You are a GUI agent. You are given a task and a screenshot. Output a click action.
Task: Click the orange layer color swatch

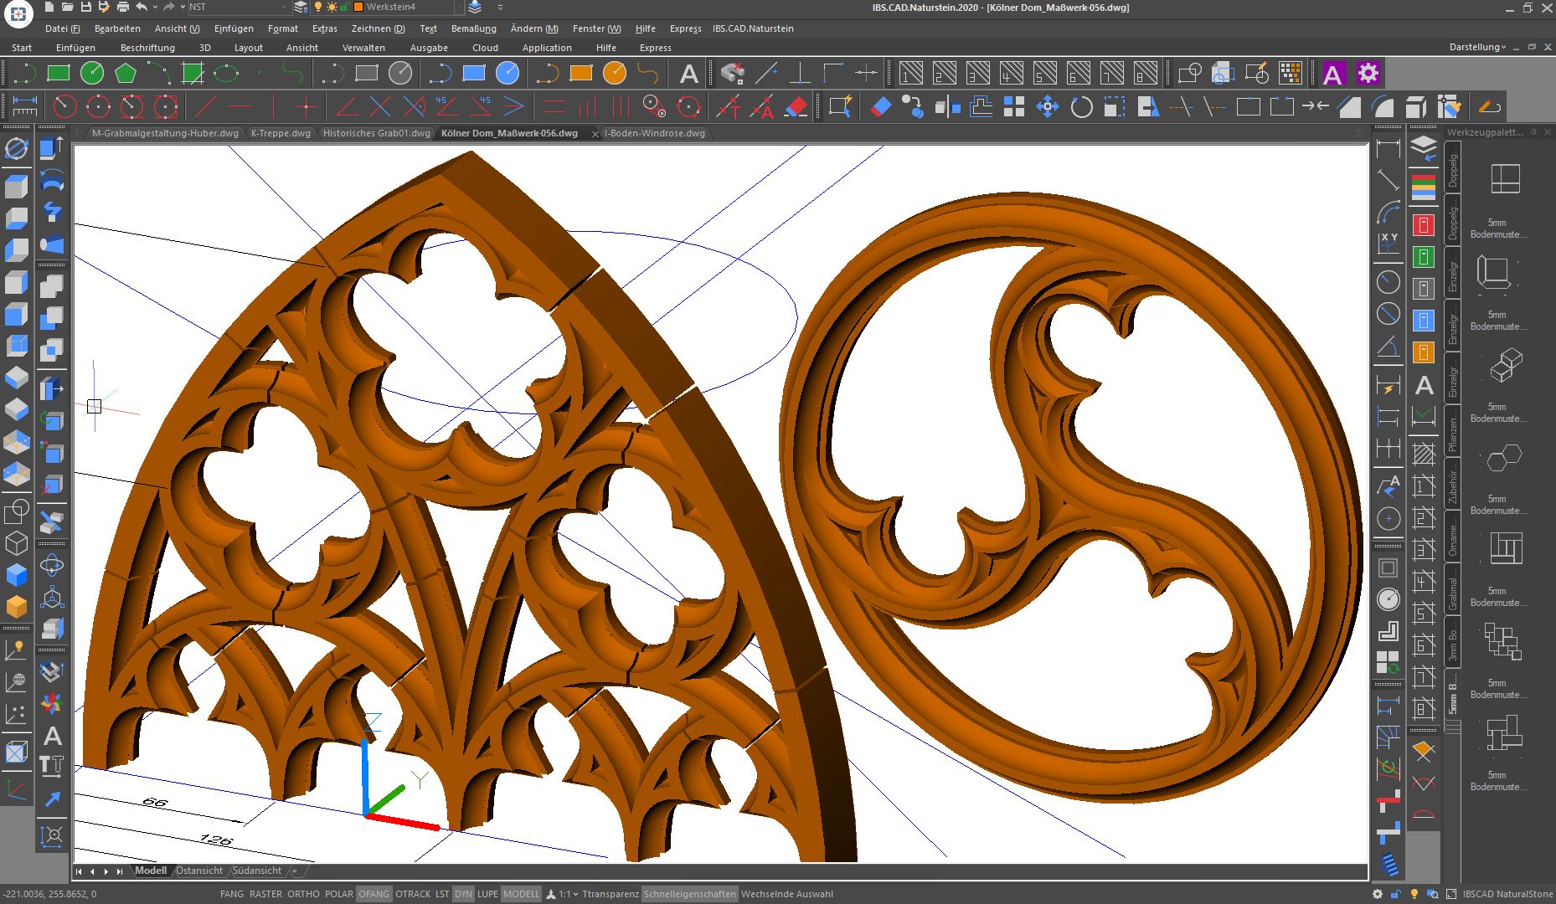pos(358,7)
